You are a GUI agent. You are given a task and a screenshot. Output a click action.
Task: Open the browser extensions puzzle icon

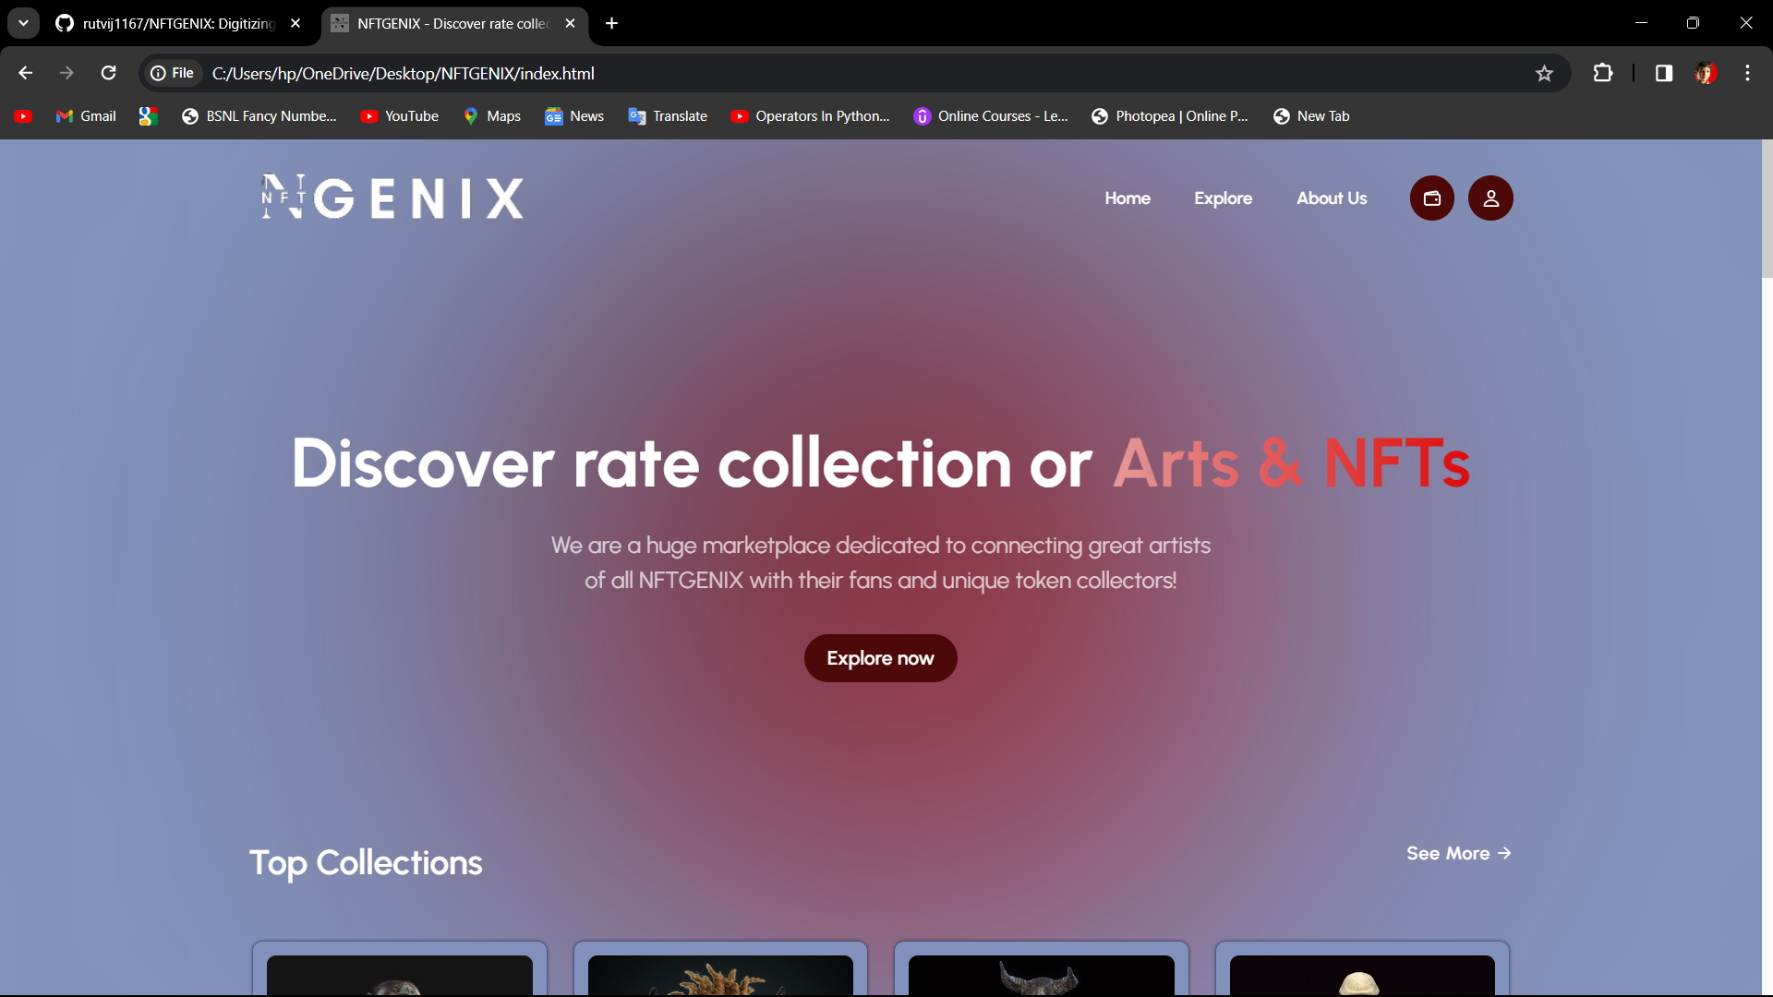point(1603,73)
